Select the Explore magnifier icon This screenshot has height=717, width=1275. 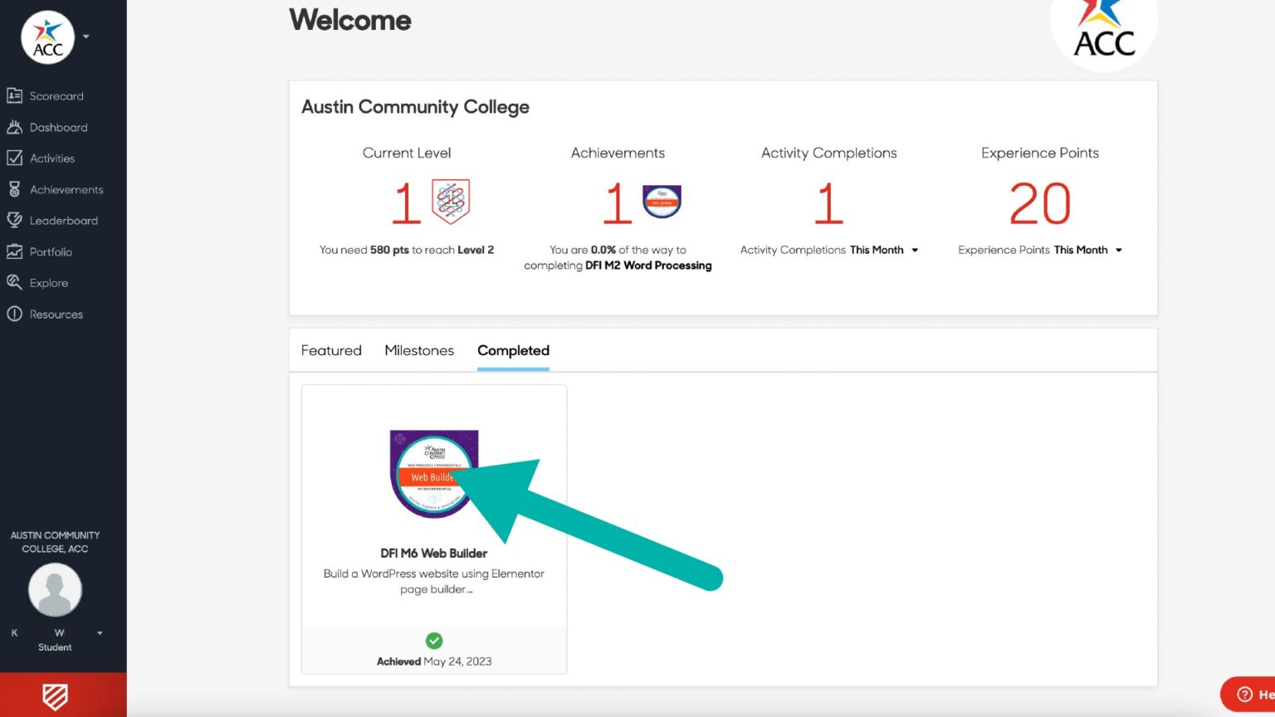click(x=15, y=282)
